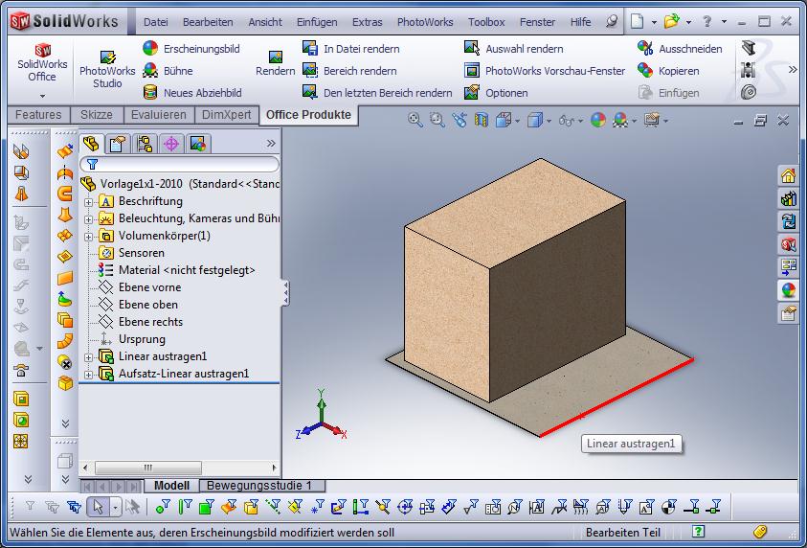Screen dimensions: 807x548
Task: Open the Extras menu
Action: [x=367, y=21]
